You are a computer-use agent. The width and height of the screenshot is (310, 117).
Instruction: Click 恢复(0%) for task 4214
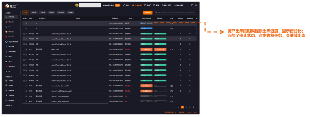(146, 49)
